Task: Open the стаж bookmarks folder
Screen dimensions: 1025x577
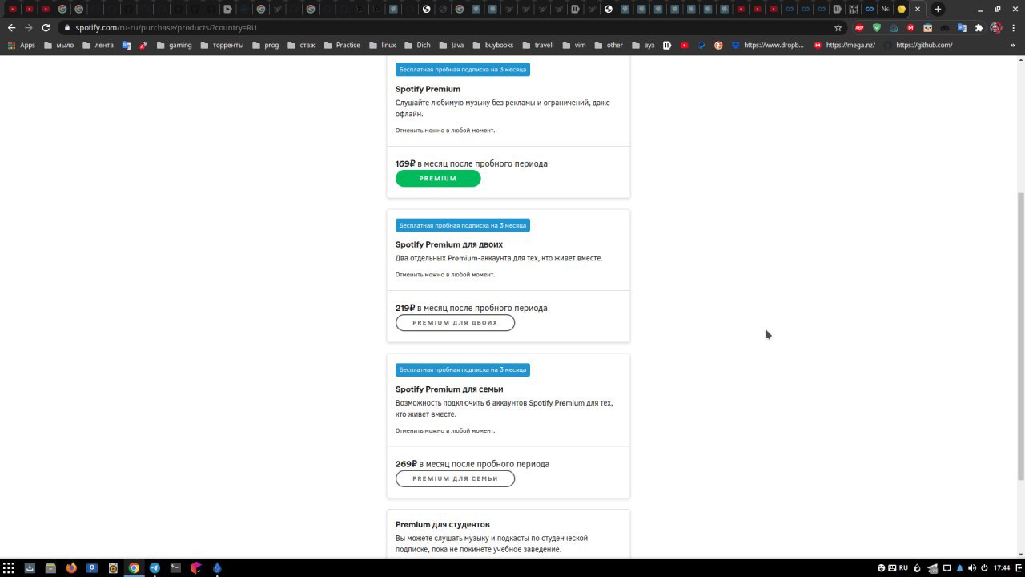Action: click(301, 46)
